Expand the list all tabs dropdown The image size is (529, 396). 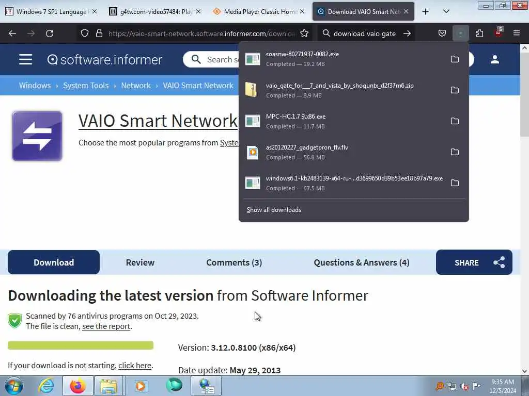coord(446,12)
